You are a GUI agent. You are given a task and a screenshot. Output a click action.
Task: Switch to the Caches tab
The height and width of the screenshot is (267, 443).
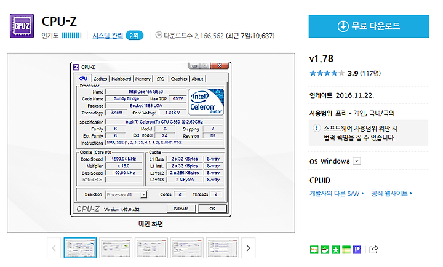(x=100, y=79)
